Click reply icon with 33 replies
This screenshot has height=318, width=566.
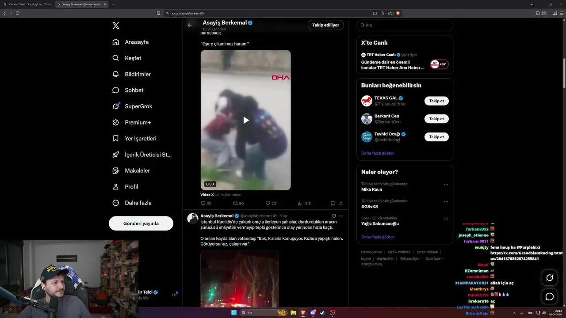203,204
